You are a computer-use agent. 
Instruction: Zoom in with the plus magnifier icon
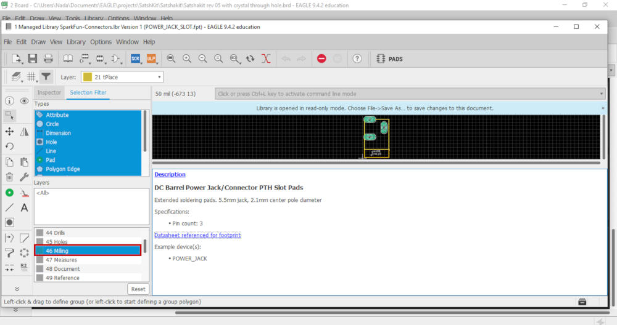(186, 59)
